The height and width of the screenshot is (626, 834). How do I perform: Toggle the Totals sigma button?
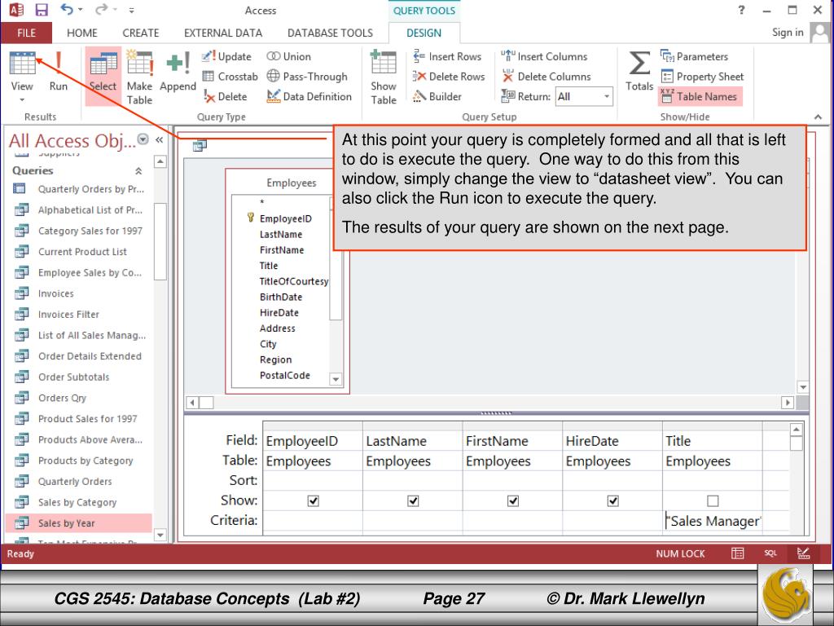(639, 72)
